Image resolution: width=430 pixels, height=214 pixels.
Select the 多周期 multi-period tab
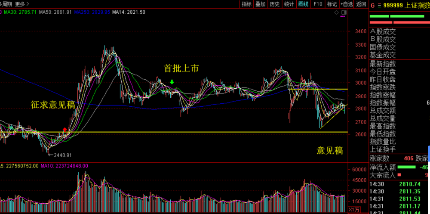pyautogui.click(x=6, y=4)
